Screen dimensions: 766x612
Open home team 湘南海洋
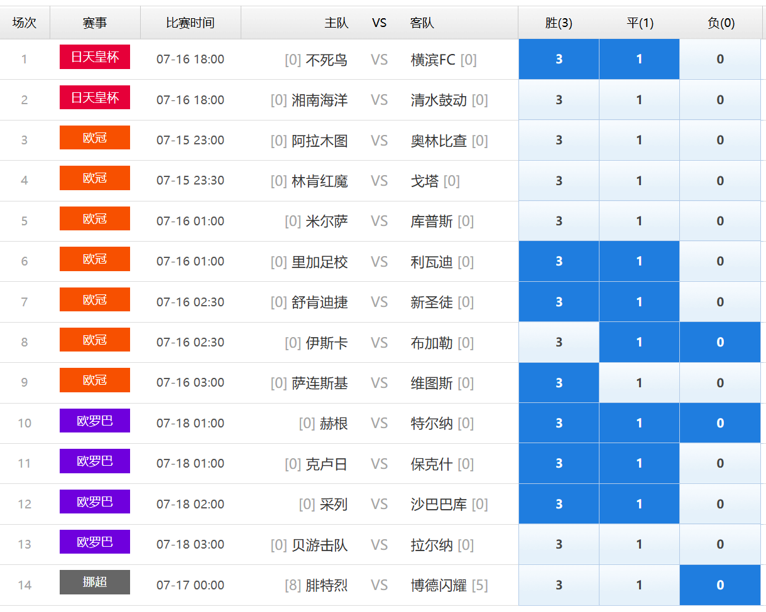[x=320, y=100]
